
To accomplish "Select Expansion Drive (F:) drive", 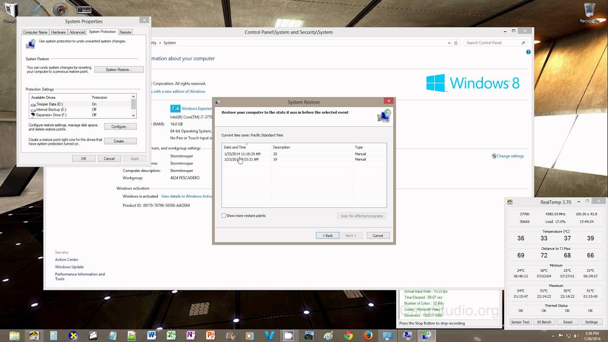I will [80, 115].
